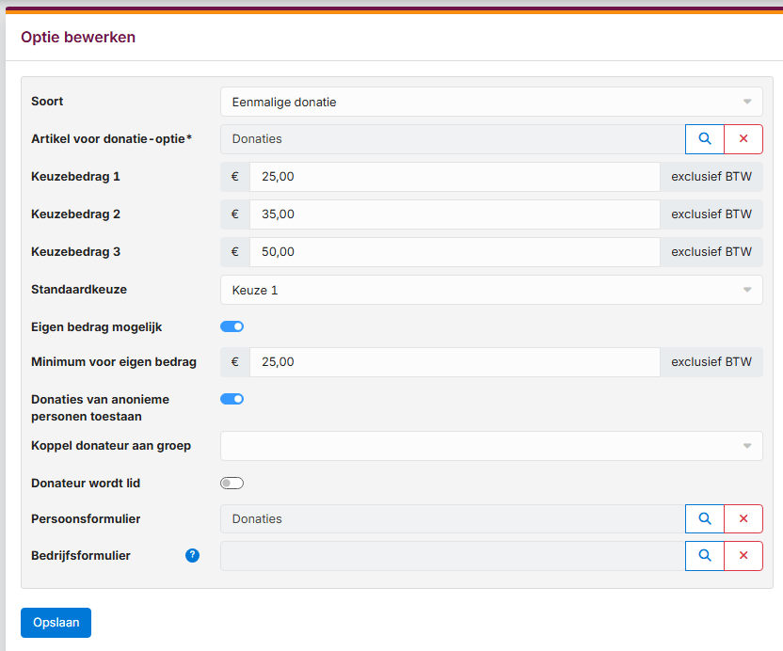Image resolution: width=783 pixels, height=651 pixels.
Task: Remove the selected Persoonsformulier
Action: (x=743, y=519)
